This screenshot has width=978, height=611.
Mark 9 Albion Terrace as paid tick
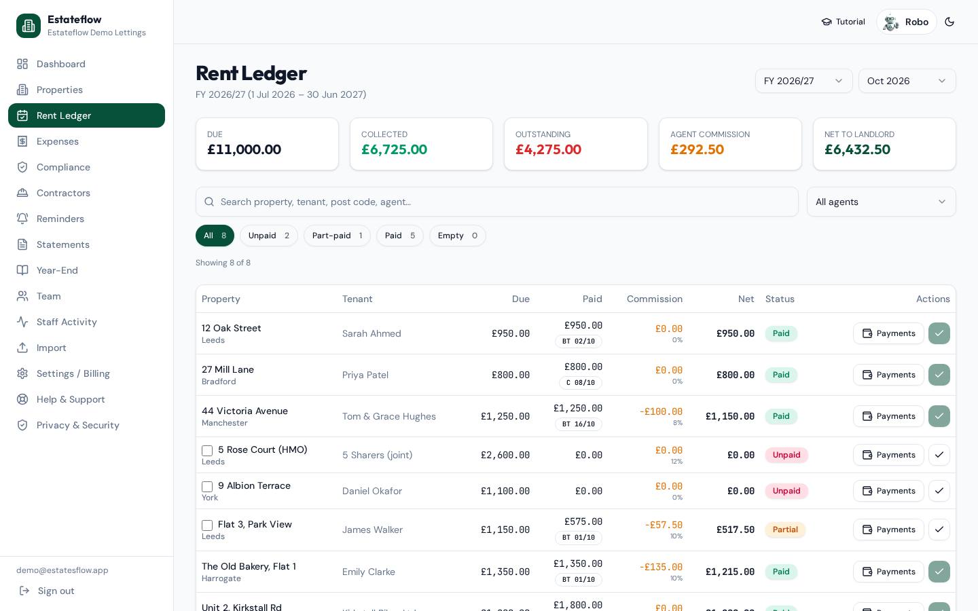[939, 491]
